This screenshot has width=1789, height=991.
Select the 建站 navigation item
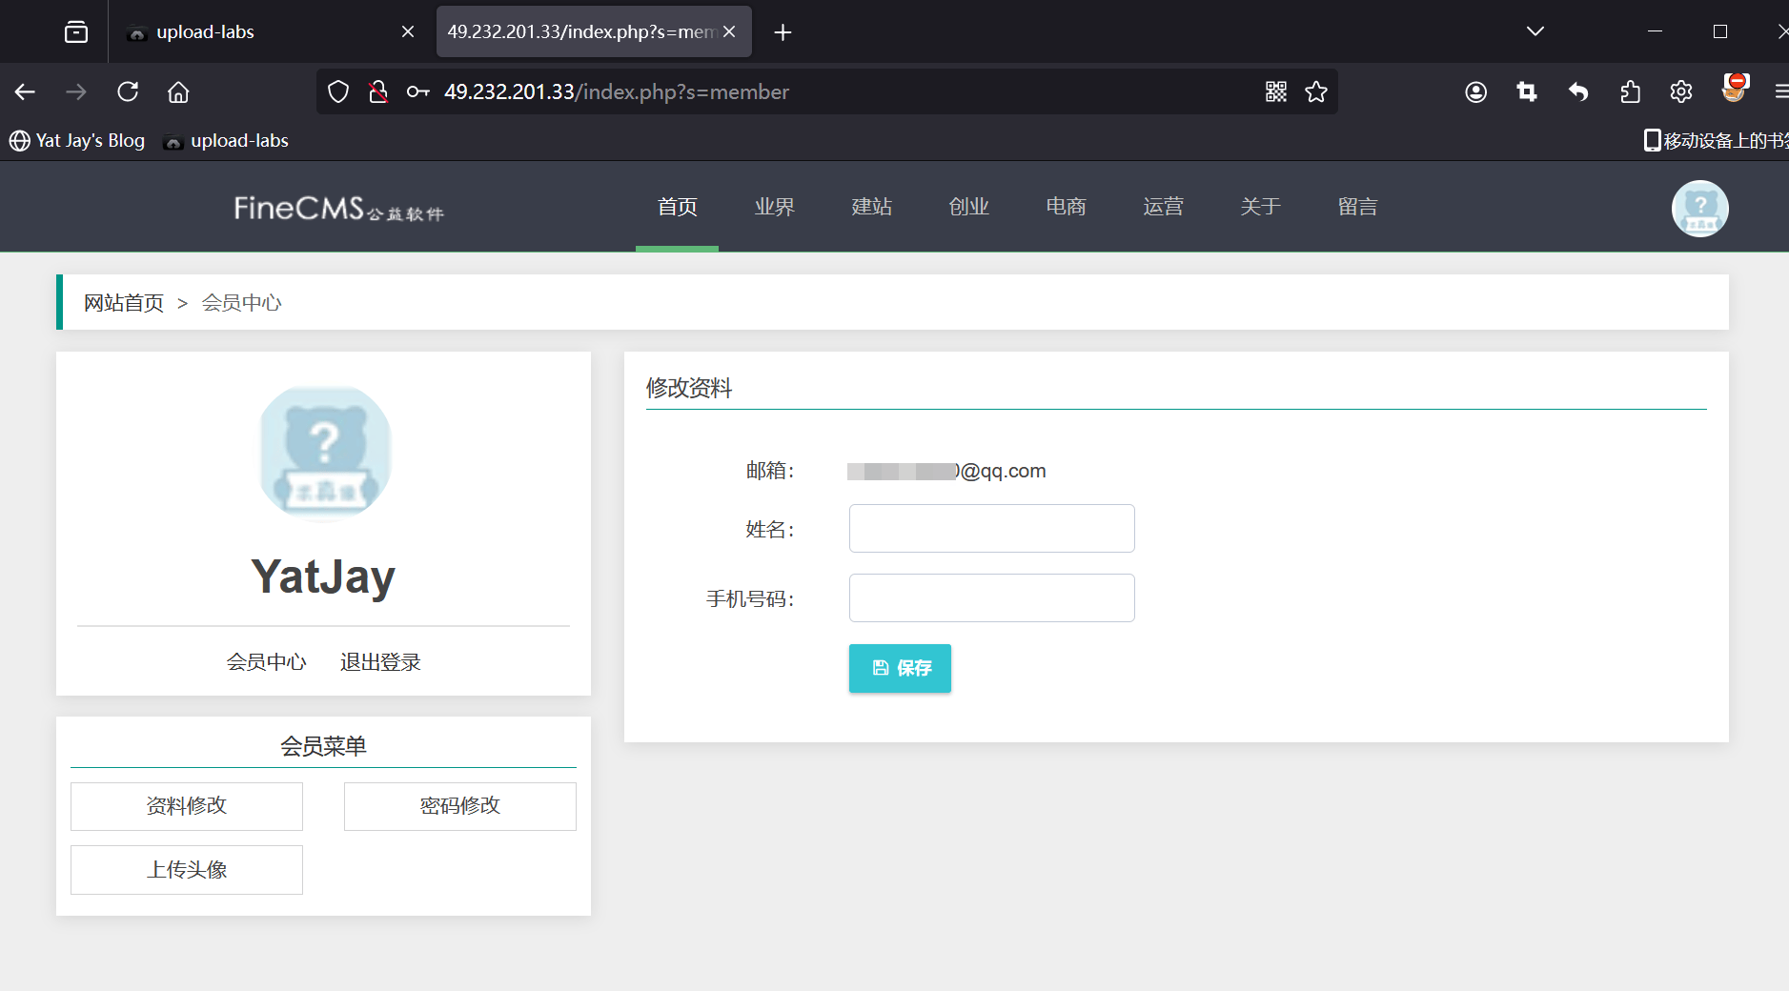coord(872,207)
